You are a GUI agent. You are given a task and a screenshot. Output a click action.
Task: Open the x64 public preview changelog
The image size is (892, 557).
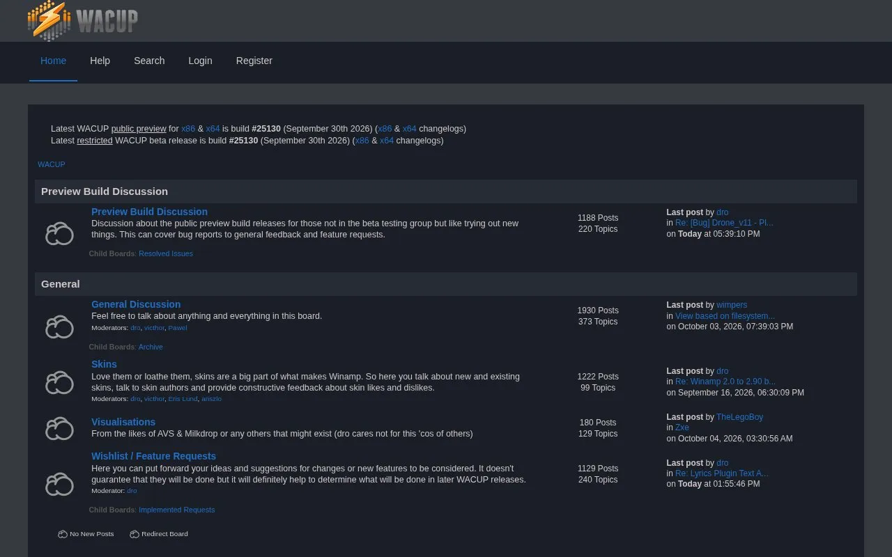409,129
